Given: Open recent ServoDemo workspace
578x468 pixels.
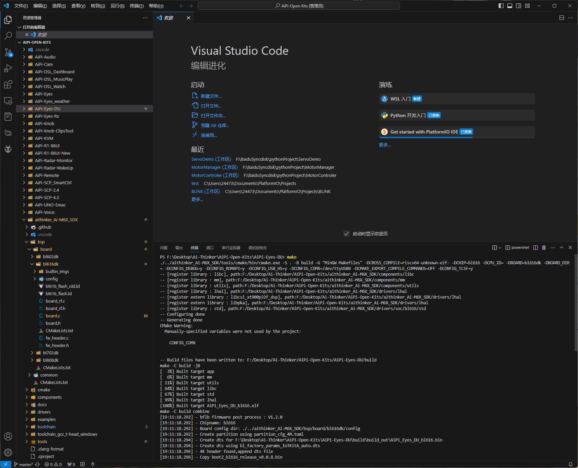Looking at the screenshot, I should [x=211, y=159].
